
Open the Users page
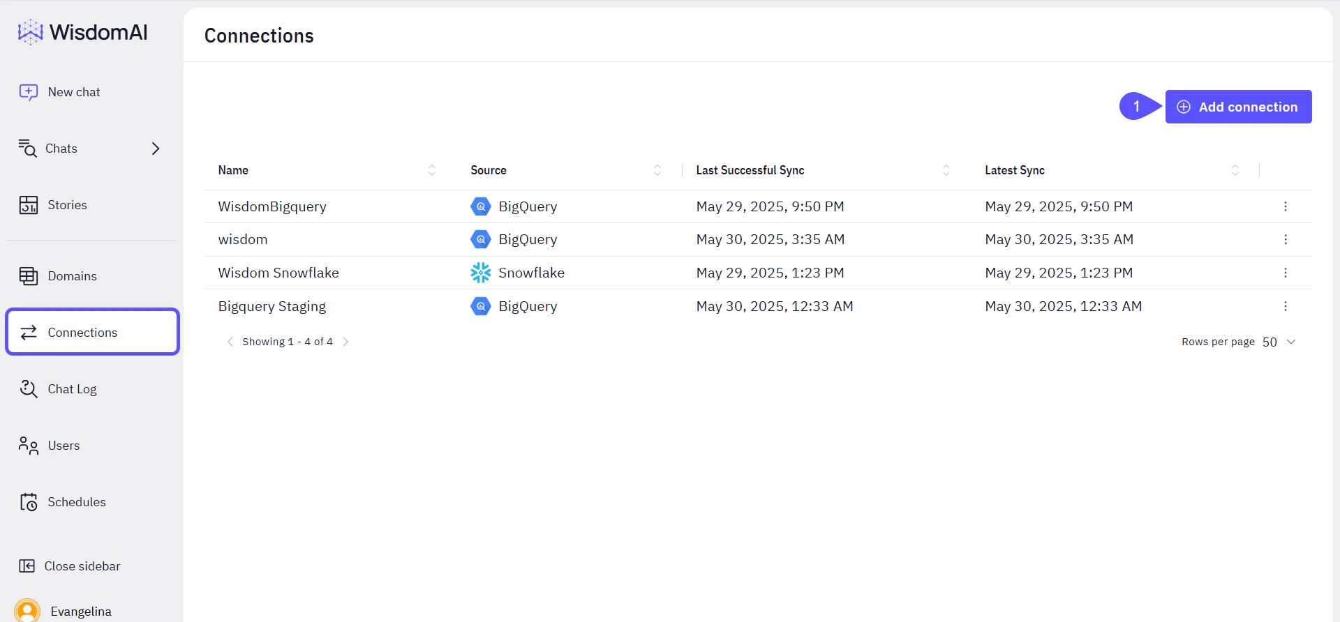(x=64, y=446)
